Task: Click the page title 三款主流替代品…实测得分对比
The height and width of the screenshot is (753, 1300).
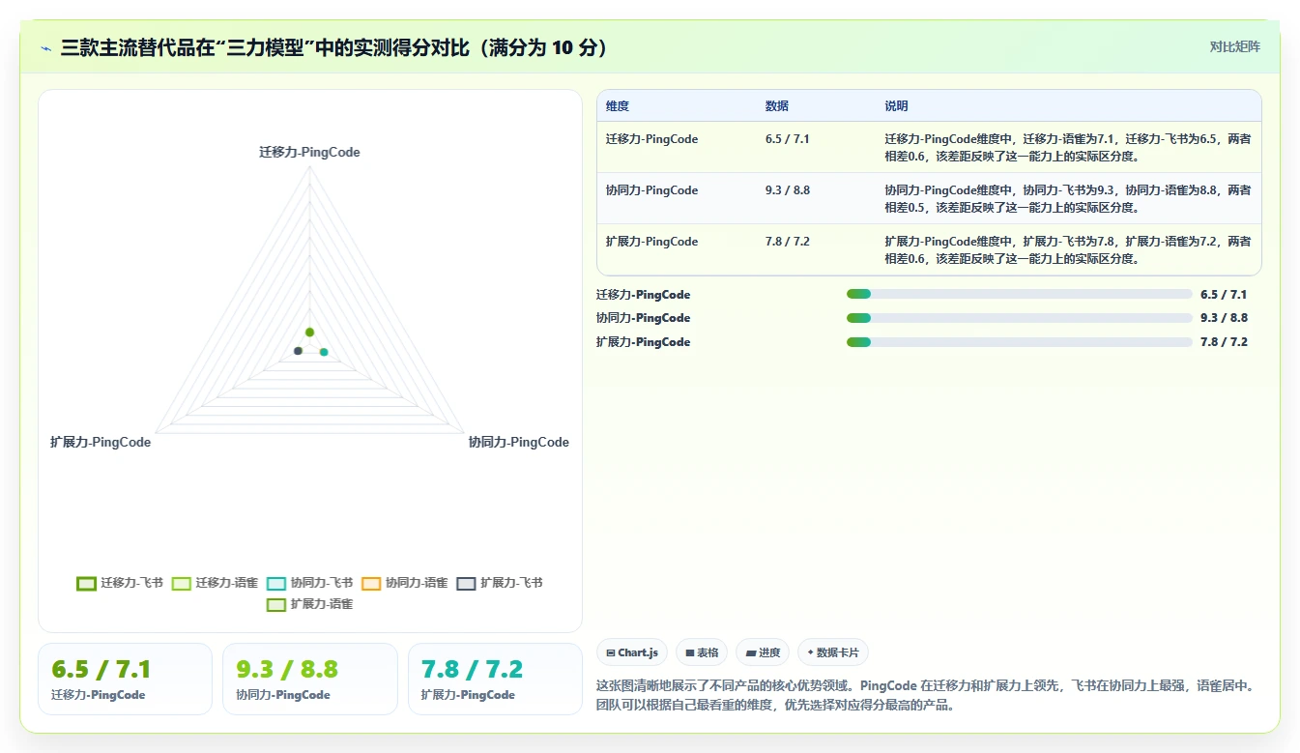Action: tap(334, 48)
